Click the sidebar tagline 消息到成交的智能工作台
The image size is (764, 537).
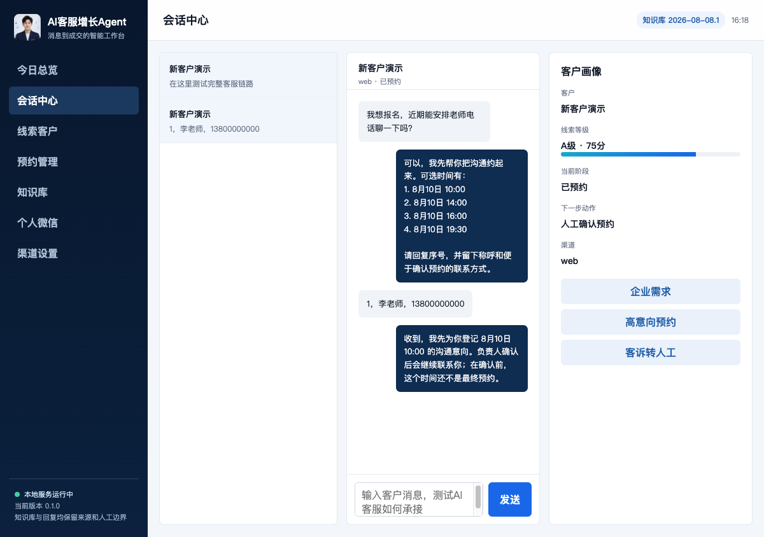click(86, 36)
